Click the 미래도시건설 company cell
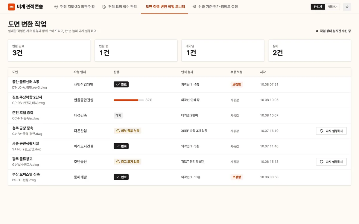This screenshot has width=359, height=224. 84,146
